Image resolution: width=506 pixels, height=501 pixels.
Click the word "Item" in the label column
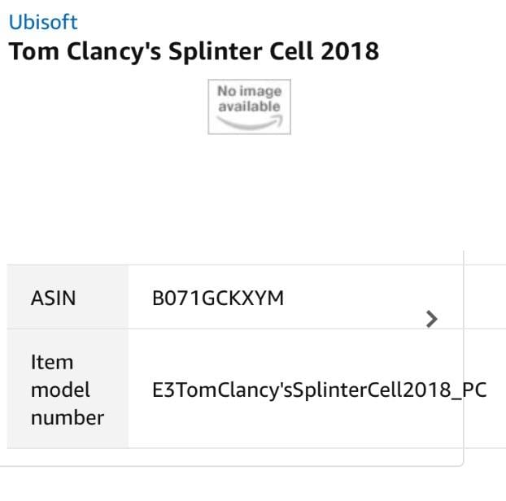point(51,362)
